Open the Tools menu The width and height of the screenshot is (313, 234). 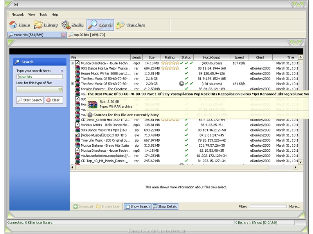click(x=43, y=14)
